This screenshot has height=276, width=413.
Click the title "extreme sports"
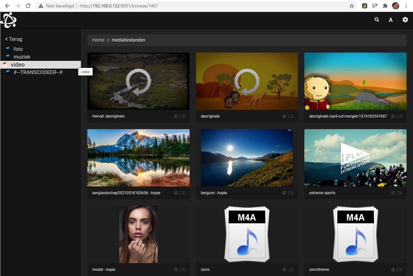pyautogui.click(x=322, y=193)
